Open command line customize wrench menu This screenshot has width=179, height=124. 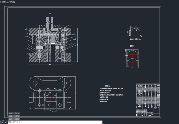6,122
